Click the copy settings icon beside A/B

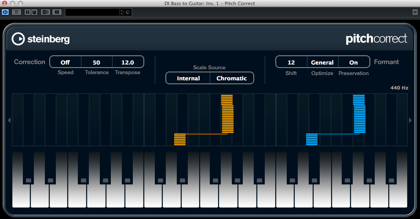click(57, 12)
